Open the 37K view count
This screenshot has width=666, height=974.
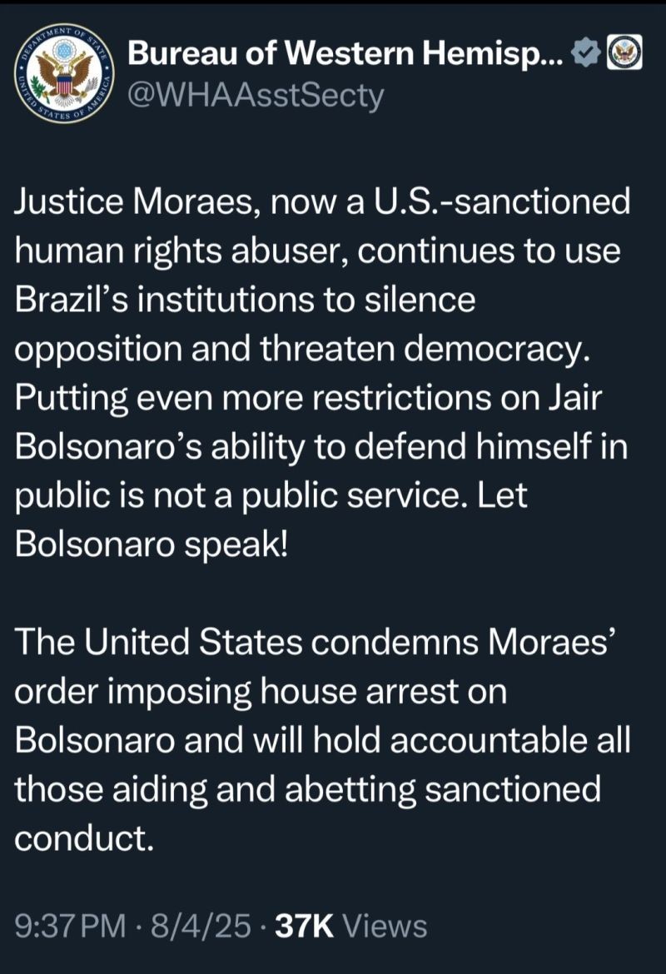coord(305,927)
